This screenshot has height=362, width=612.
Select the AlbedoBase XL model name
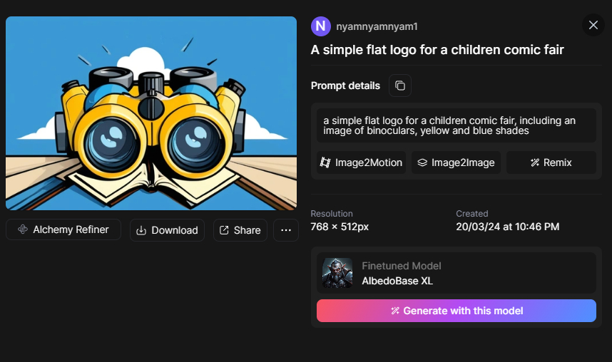click(x=397, y=281)
